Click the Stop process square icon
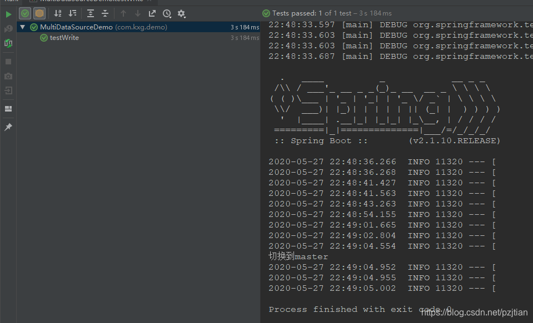The height and width of the screenshot is (323, 533). point(8,62)
